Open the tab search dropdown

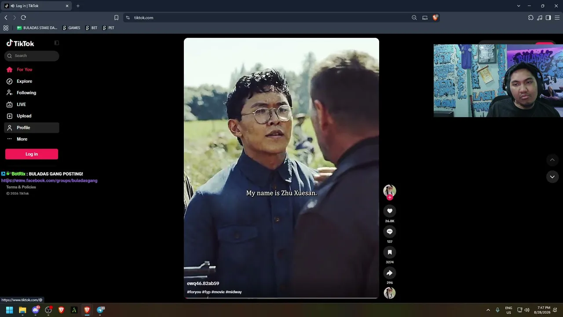tap(519, 6)
